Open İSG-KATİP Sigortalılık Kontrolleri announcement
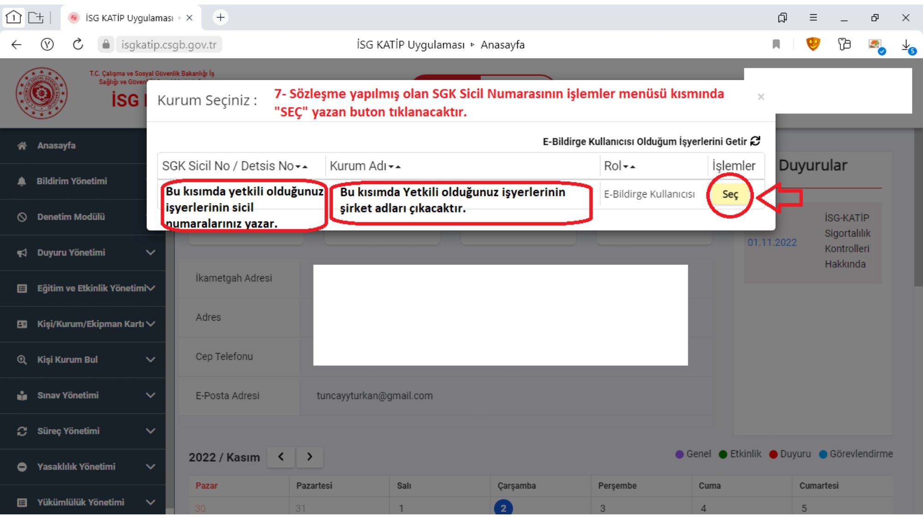923x519 pixels. [846, 241]
